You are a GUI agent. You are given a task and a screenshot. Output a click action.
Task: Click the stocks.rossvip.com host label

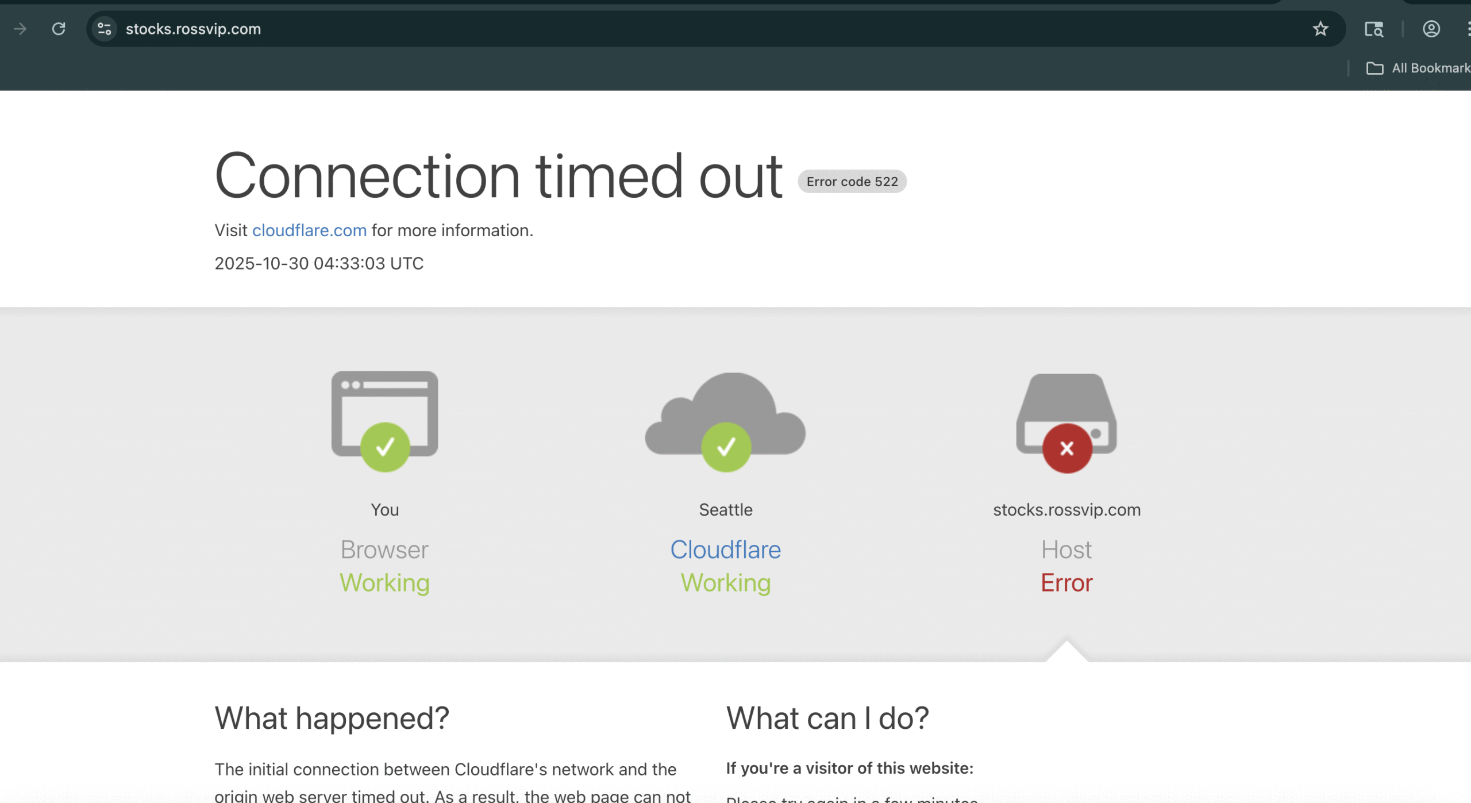[1066, 510]
